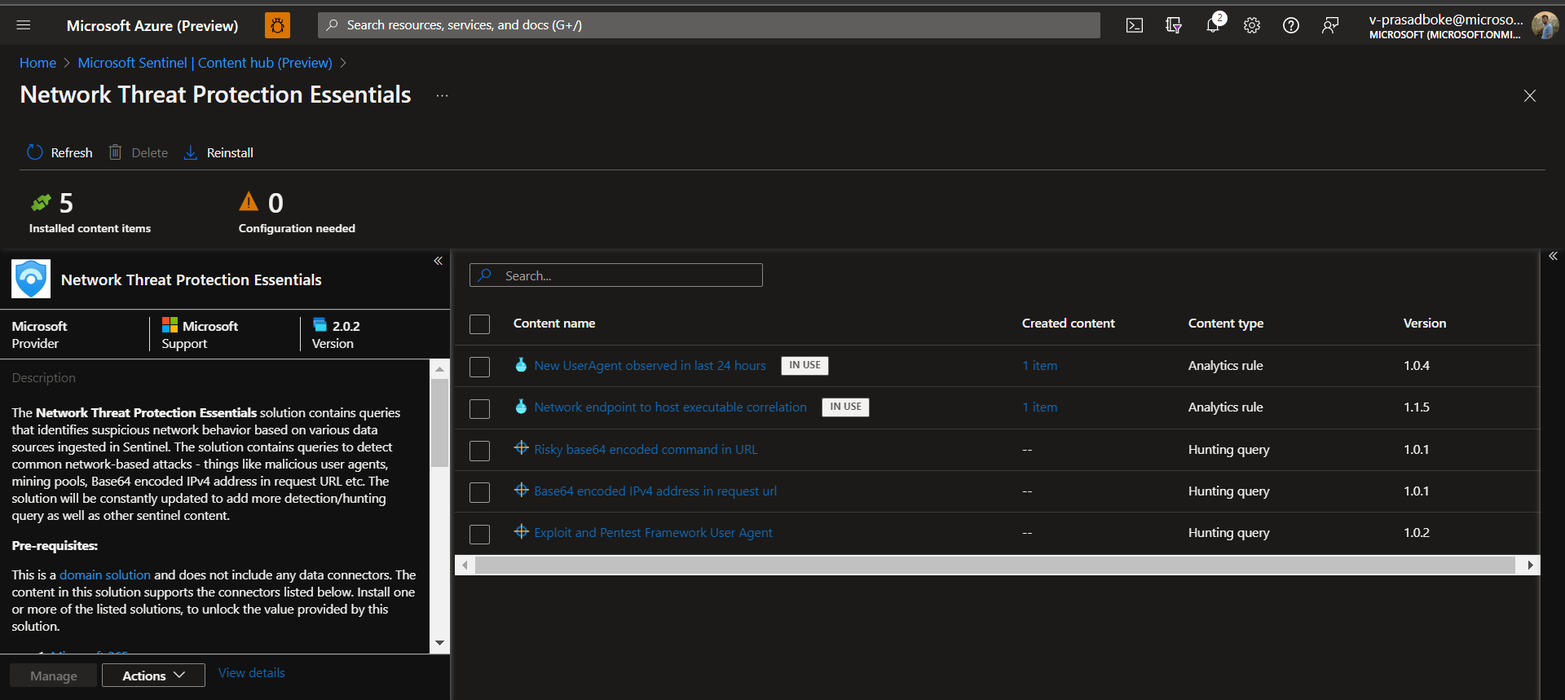Collapse the right side pane chevrons
Screen dimensions: 1565x700
click(x=1553, y=256)
